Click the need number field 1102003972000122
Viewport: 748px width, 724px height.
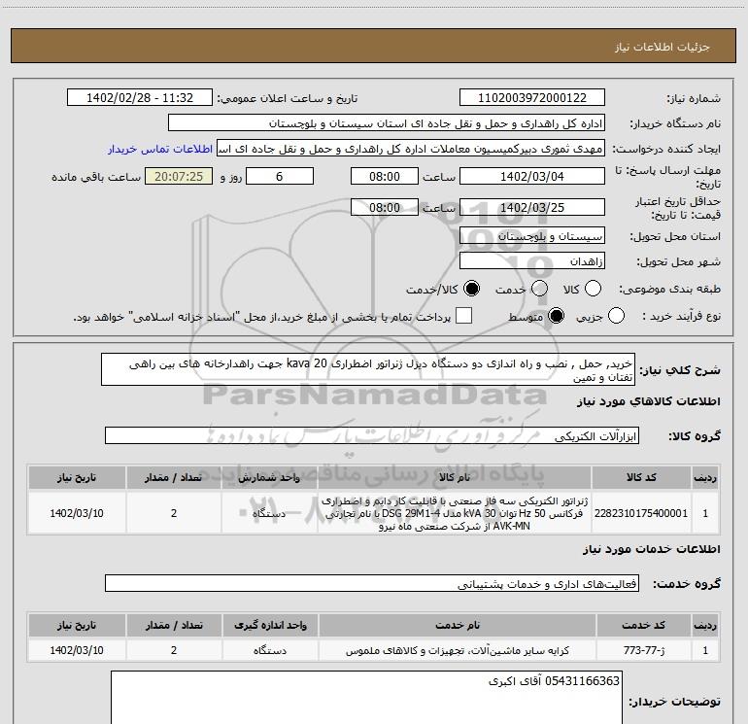click(532, 98)
